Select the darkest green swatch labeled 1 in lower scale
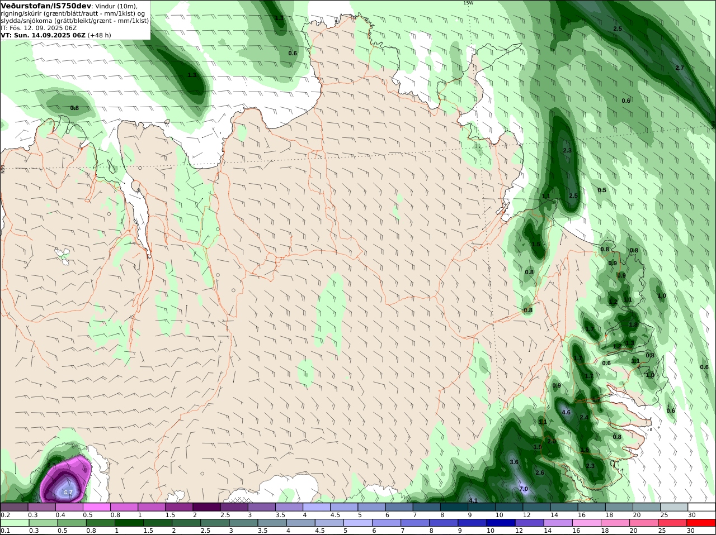This screenshot has height=535, width=716. [129, 523]
